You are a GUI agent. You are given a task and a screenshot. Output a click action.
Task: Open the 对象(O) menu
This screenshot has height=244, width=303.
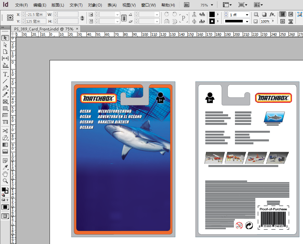pyautogui.click(x=95, y=5)
